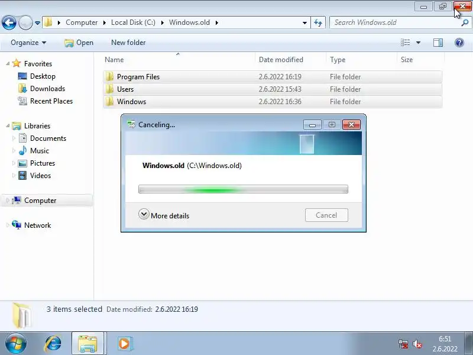Minimize the Canceling dialog

(312, 125)
